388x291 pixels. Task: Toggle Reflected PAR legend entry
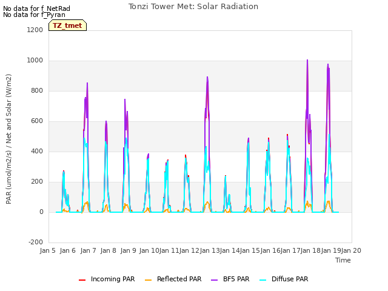pos(173,279)
